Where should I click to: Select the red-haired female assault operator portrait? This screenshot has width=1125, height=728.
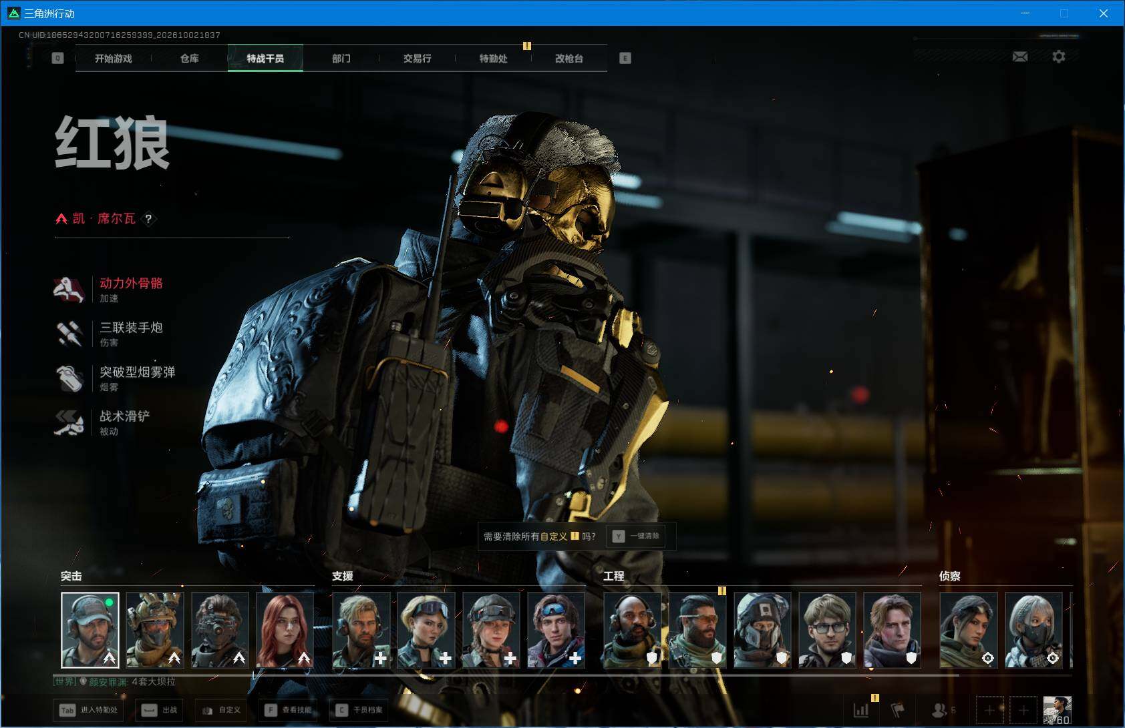coord(285,630)
